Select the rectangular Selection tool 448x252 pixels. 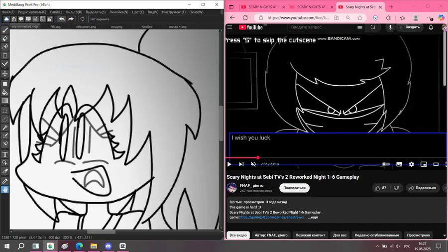click(x=5, y=111)
